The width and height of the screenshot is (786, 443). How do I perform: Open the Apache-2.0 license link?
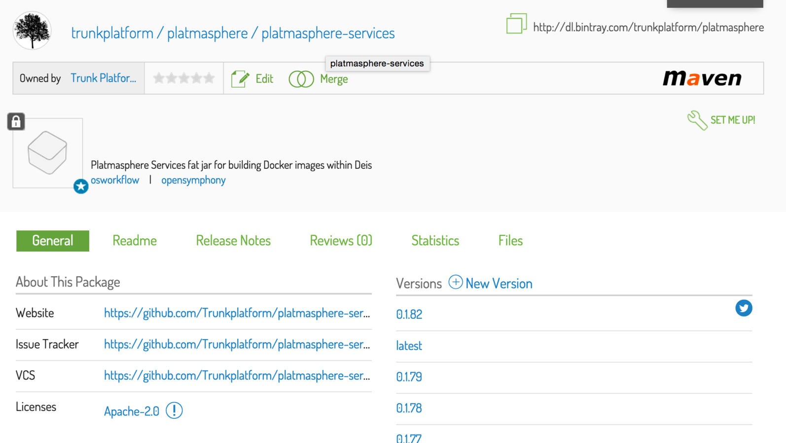click(132, 411)
